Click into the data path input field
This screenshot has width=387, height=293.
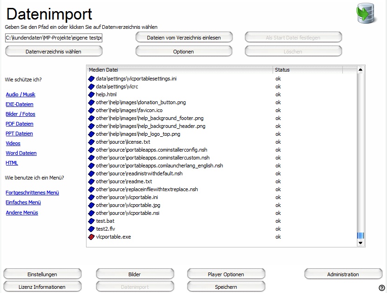(53, 38)
